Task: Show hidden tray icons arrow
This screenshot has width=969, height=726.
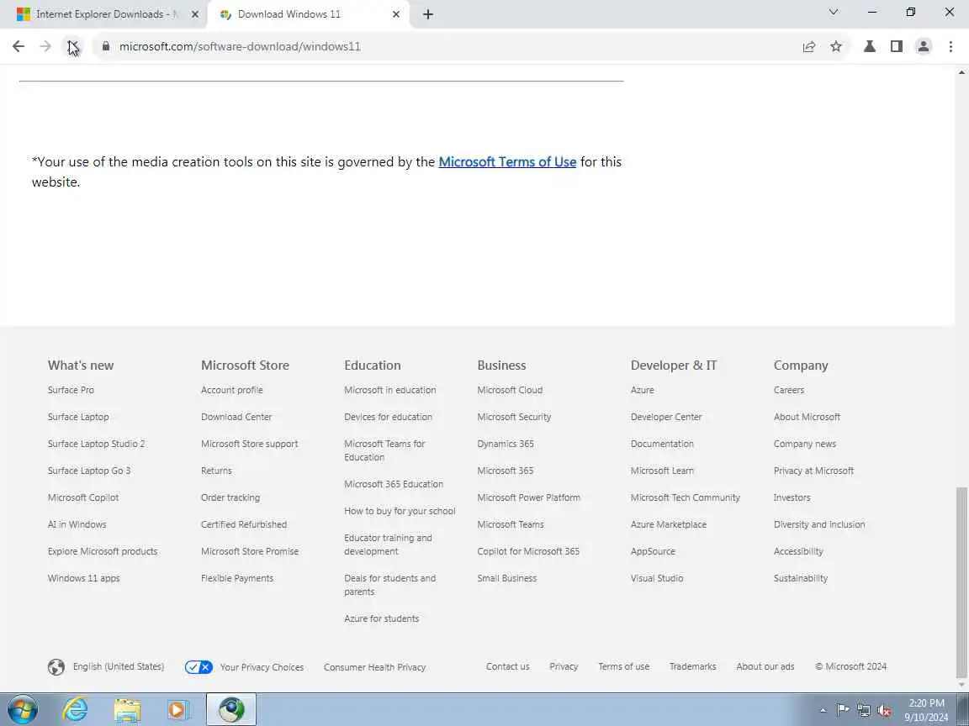Action: click(823, 711)
